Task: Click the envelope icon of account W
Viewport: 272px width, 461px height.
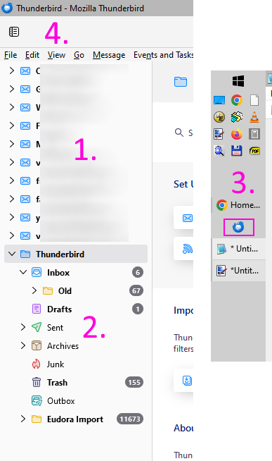Action: tap(25, 107)
